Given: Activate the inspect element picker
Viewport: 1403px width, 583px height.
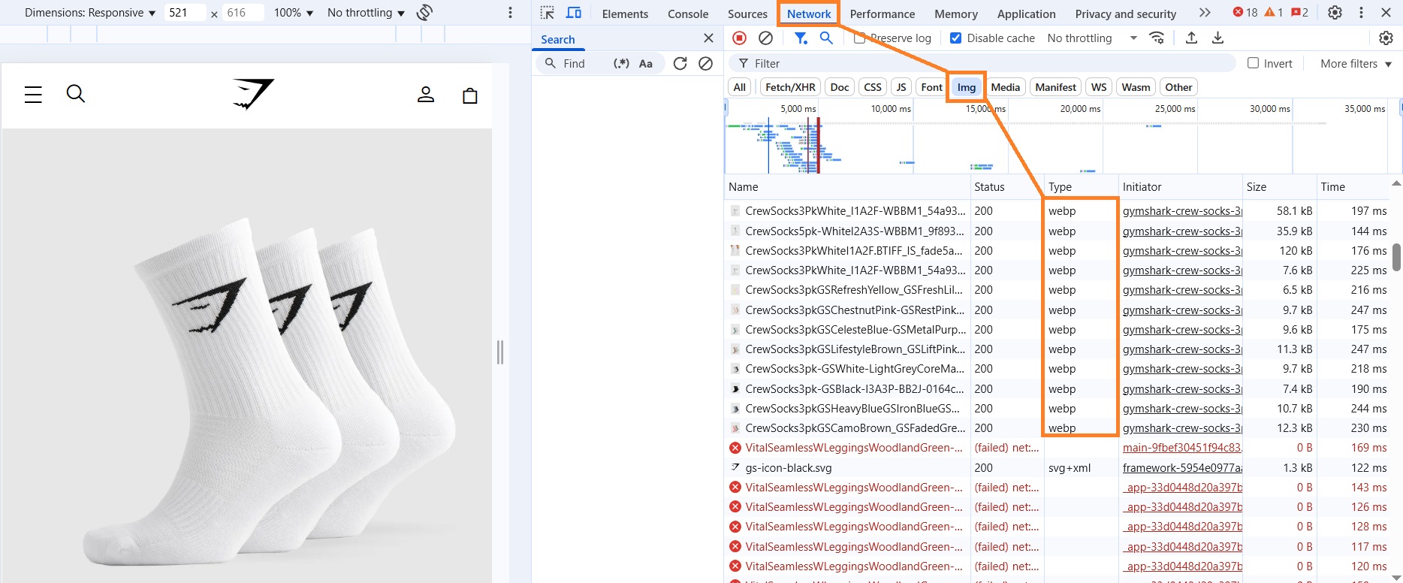Looking at the screenshot, I should tap(547, 13).
